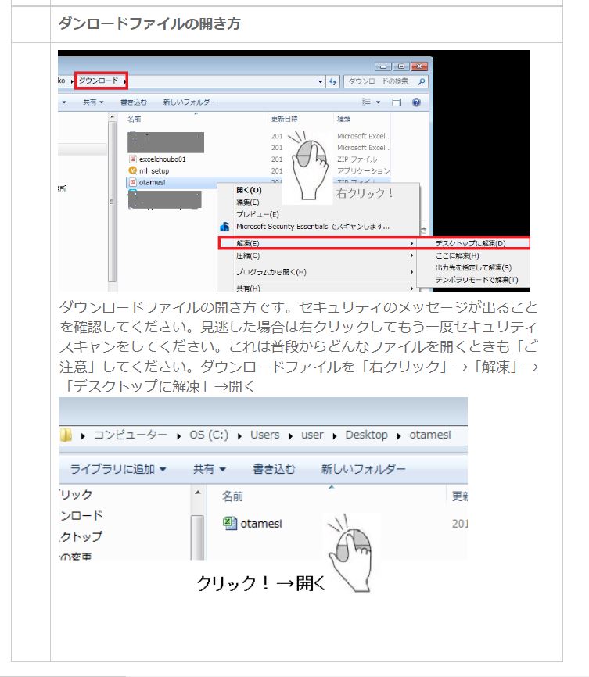589x677 pixels.
Task: Click the Microsoft Security Essentials scan icon
Action: [224, 227]
